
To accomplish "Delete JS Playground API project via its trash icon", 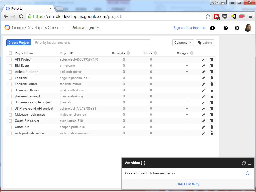I will [211, 109].
